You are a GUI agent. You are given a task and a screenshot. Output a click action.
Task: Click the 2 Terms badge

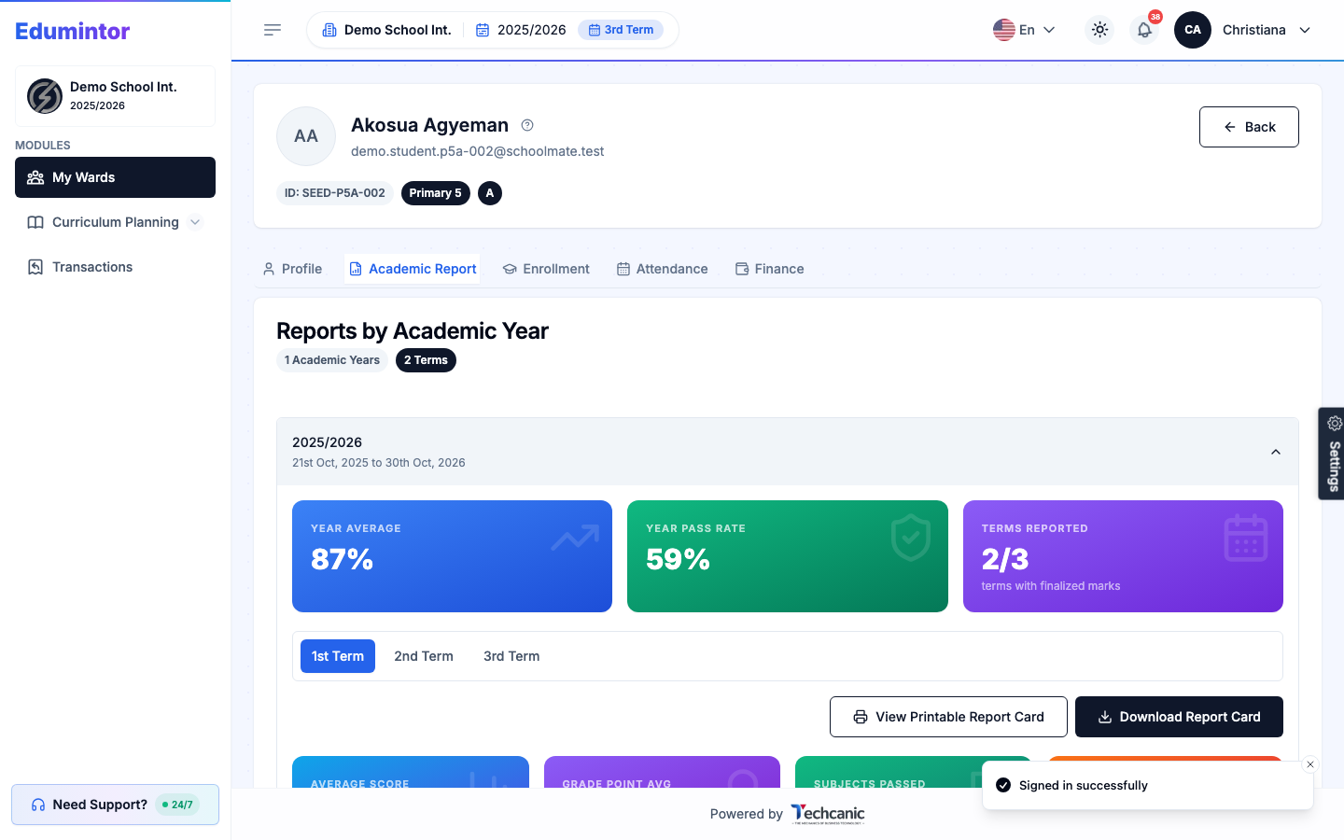click(x=426, y=360)
